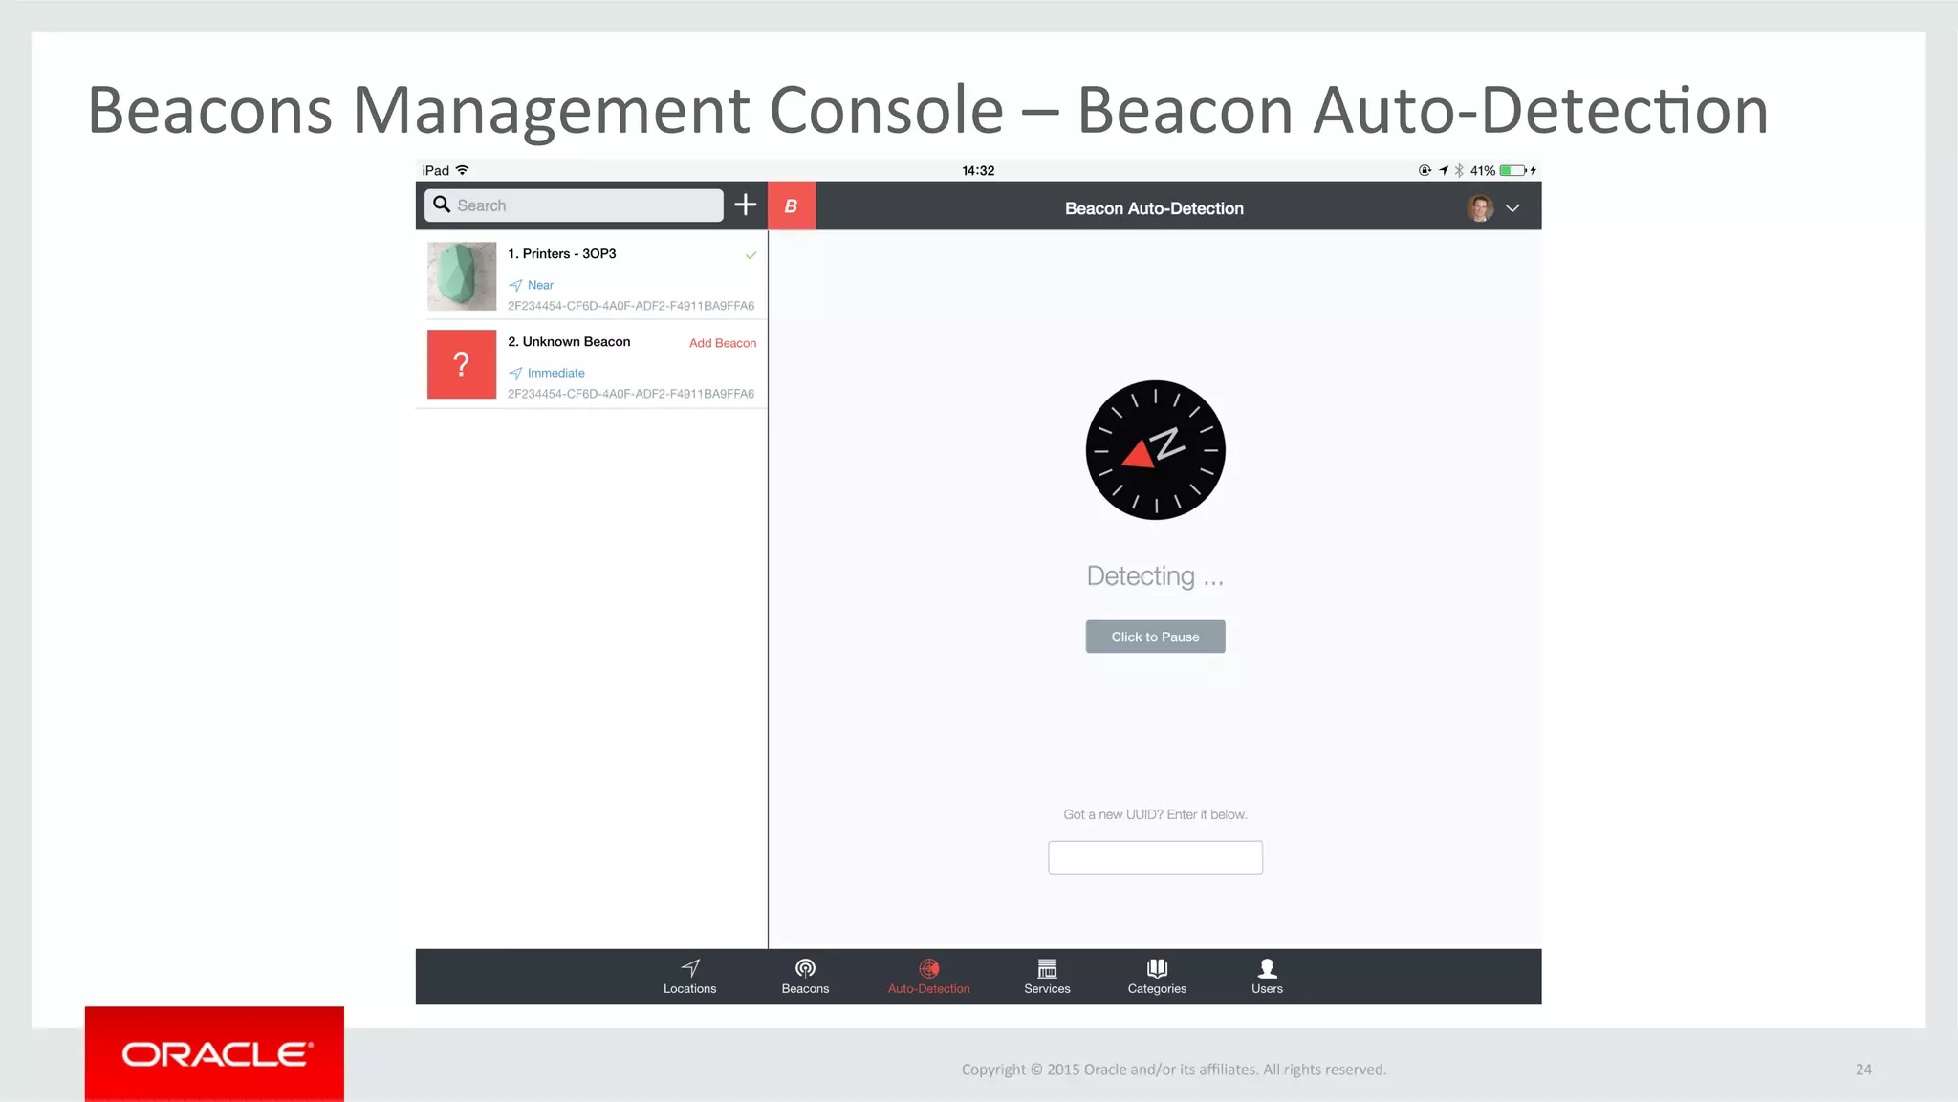Viewport: 1958px width, 1102px height.
Task: Select the '1. Printers - 3OP3' title
Action: [x=561, y=253]
